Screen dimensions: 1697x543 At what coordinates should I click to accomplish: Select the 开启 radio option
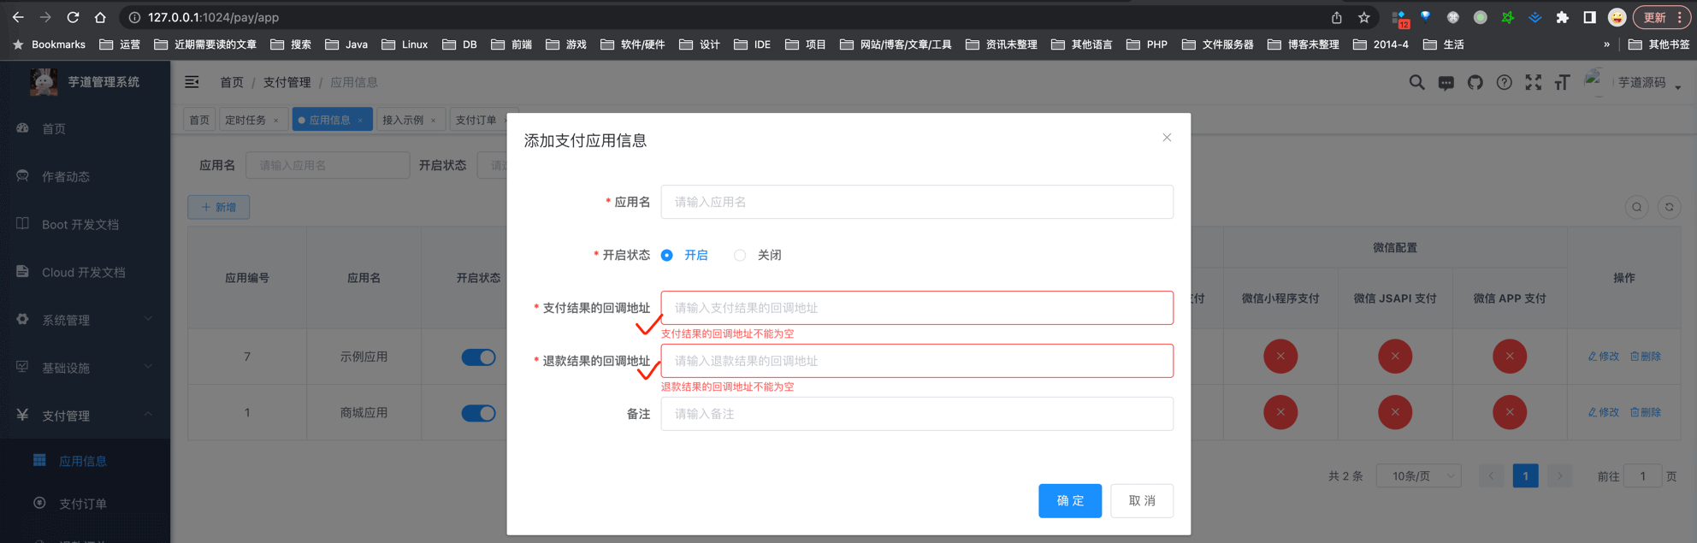pyautogui.click(x=667, y=256)
